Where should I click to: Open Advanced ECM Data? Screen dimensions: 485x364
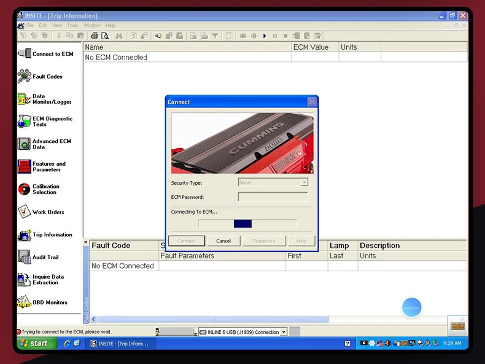pyautogui.click(x=45, y=144)
